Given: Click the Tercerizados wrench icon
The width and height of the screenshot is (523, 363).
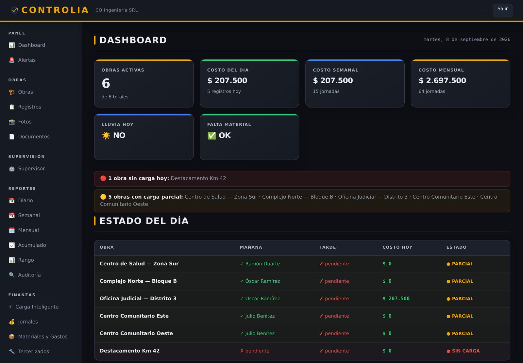Looking at the screenshot, I should click(x=12, y=352).
